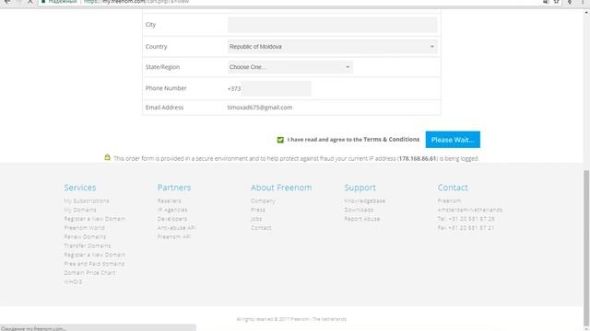
Task: Open the Jobs footer link
Action: pyautogui.click(x=256, y=219)
